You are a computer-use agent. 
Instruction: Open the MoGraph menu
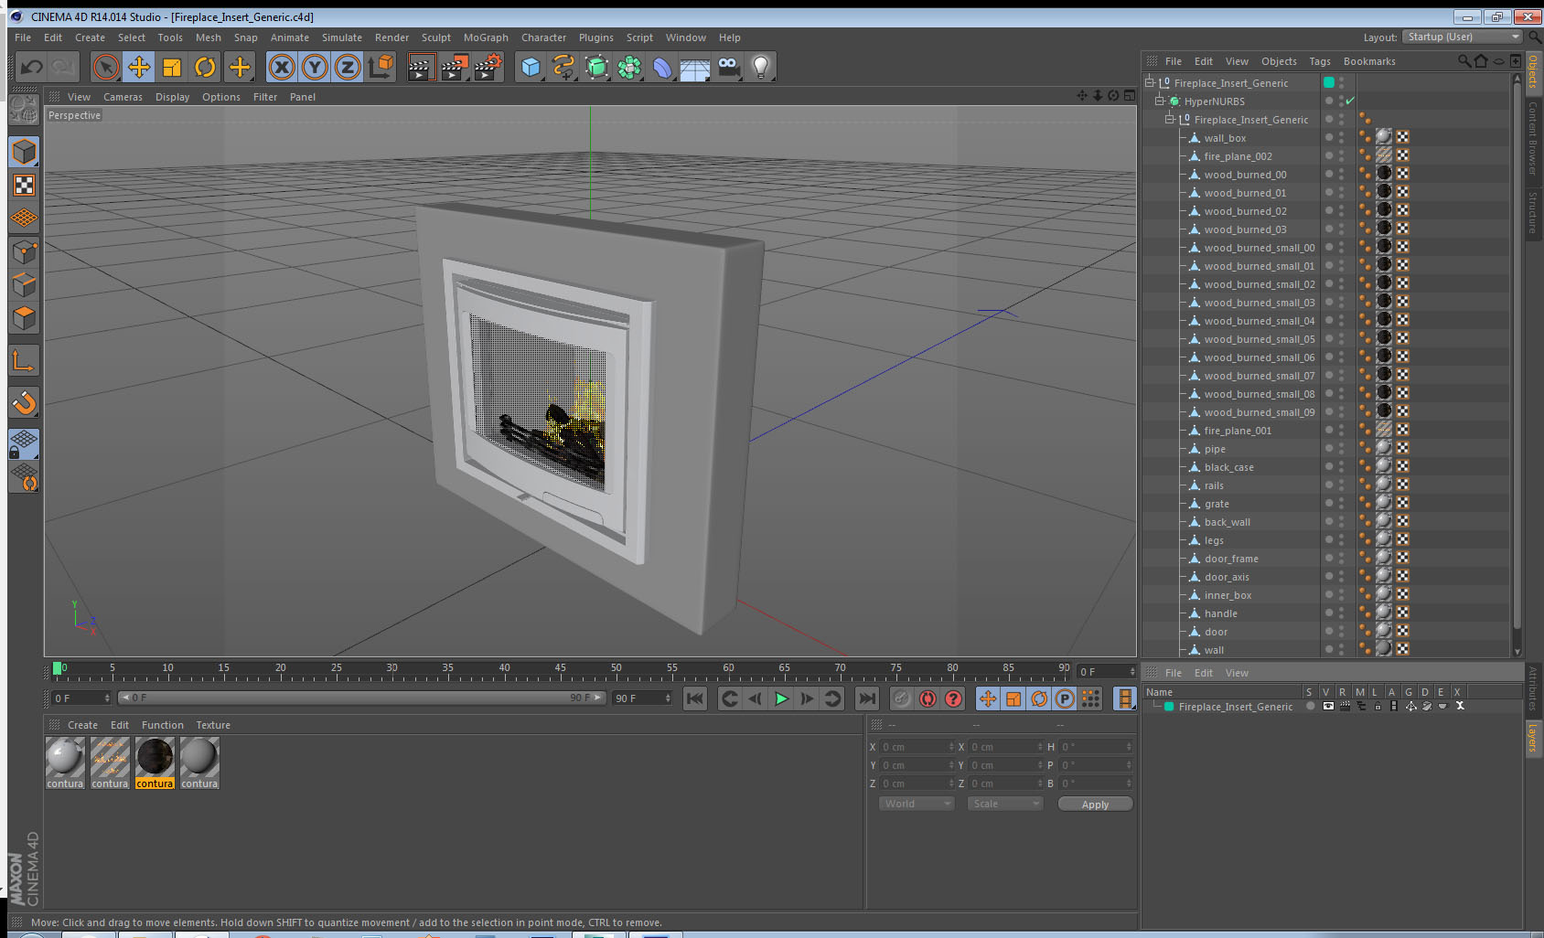tap(486, 37)
